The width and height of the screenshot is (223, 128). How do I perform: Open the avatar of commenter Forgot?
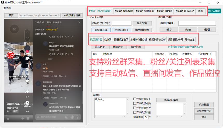(x=45, y=43)
